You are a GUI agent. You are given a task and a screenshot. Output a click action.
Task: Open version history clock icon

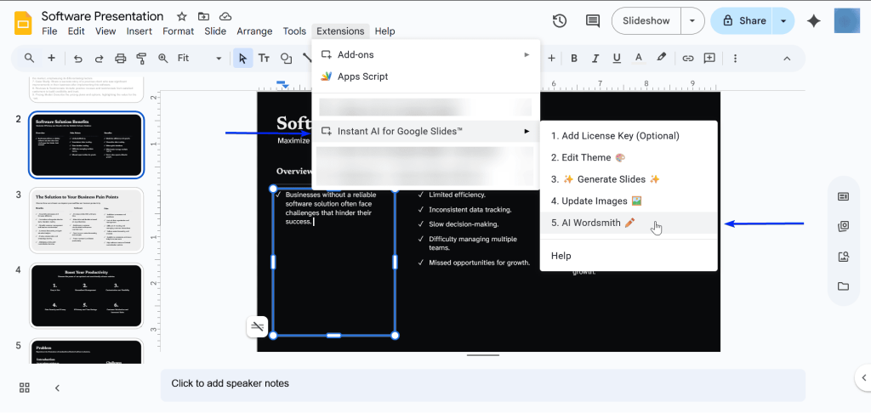pyautogui.click(x=560, y=21)
